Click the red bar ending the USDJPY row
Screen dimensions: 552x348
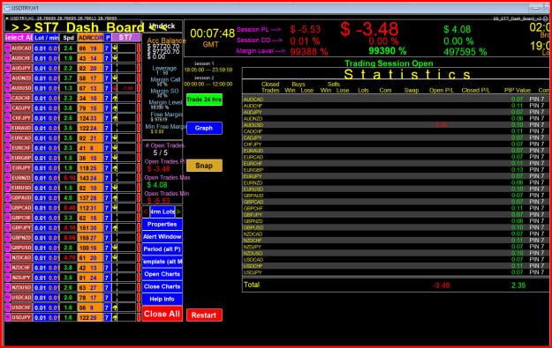pos(139,317)
